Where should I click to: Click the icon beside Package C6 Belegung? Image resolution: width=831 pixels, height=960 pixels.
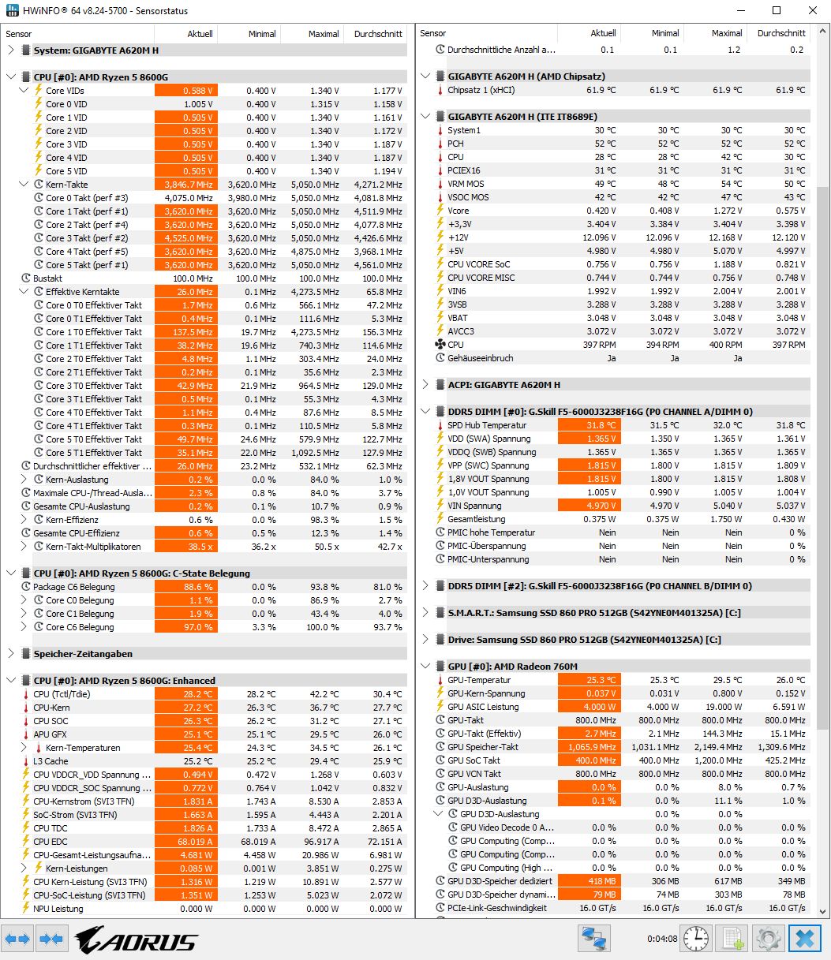click(x=26, y=587)
